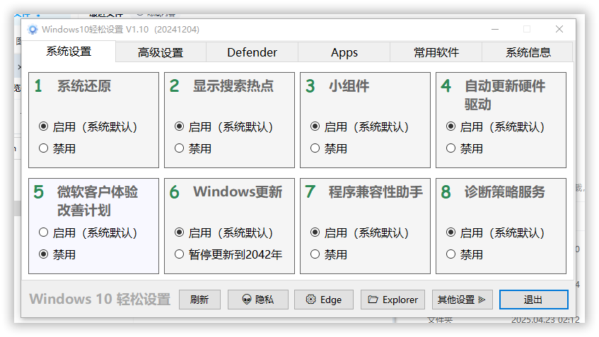Expand 其他设置 using its arrow icon
The image size is (599, 337).
tap(482, 300)
